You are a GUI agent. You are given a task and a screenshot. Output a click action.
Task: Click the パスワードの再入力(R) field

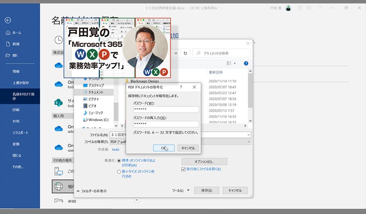(166, 124)
